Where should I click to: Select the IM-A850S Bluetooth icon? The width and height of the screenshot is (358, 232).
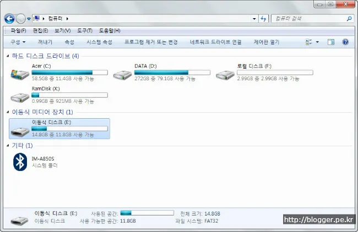pyautogui.click(x=20, y=162)
